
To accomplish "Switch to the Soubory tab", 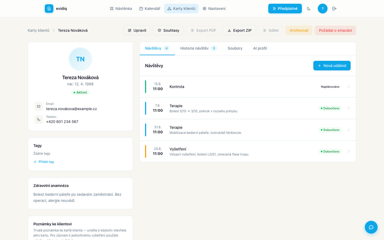I will pos(235,48).
